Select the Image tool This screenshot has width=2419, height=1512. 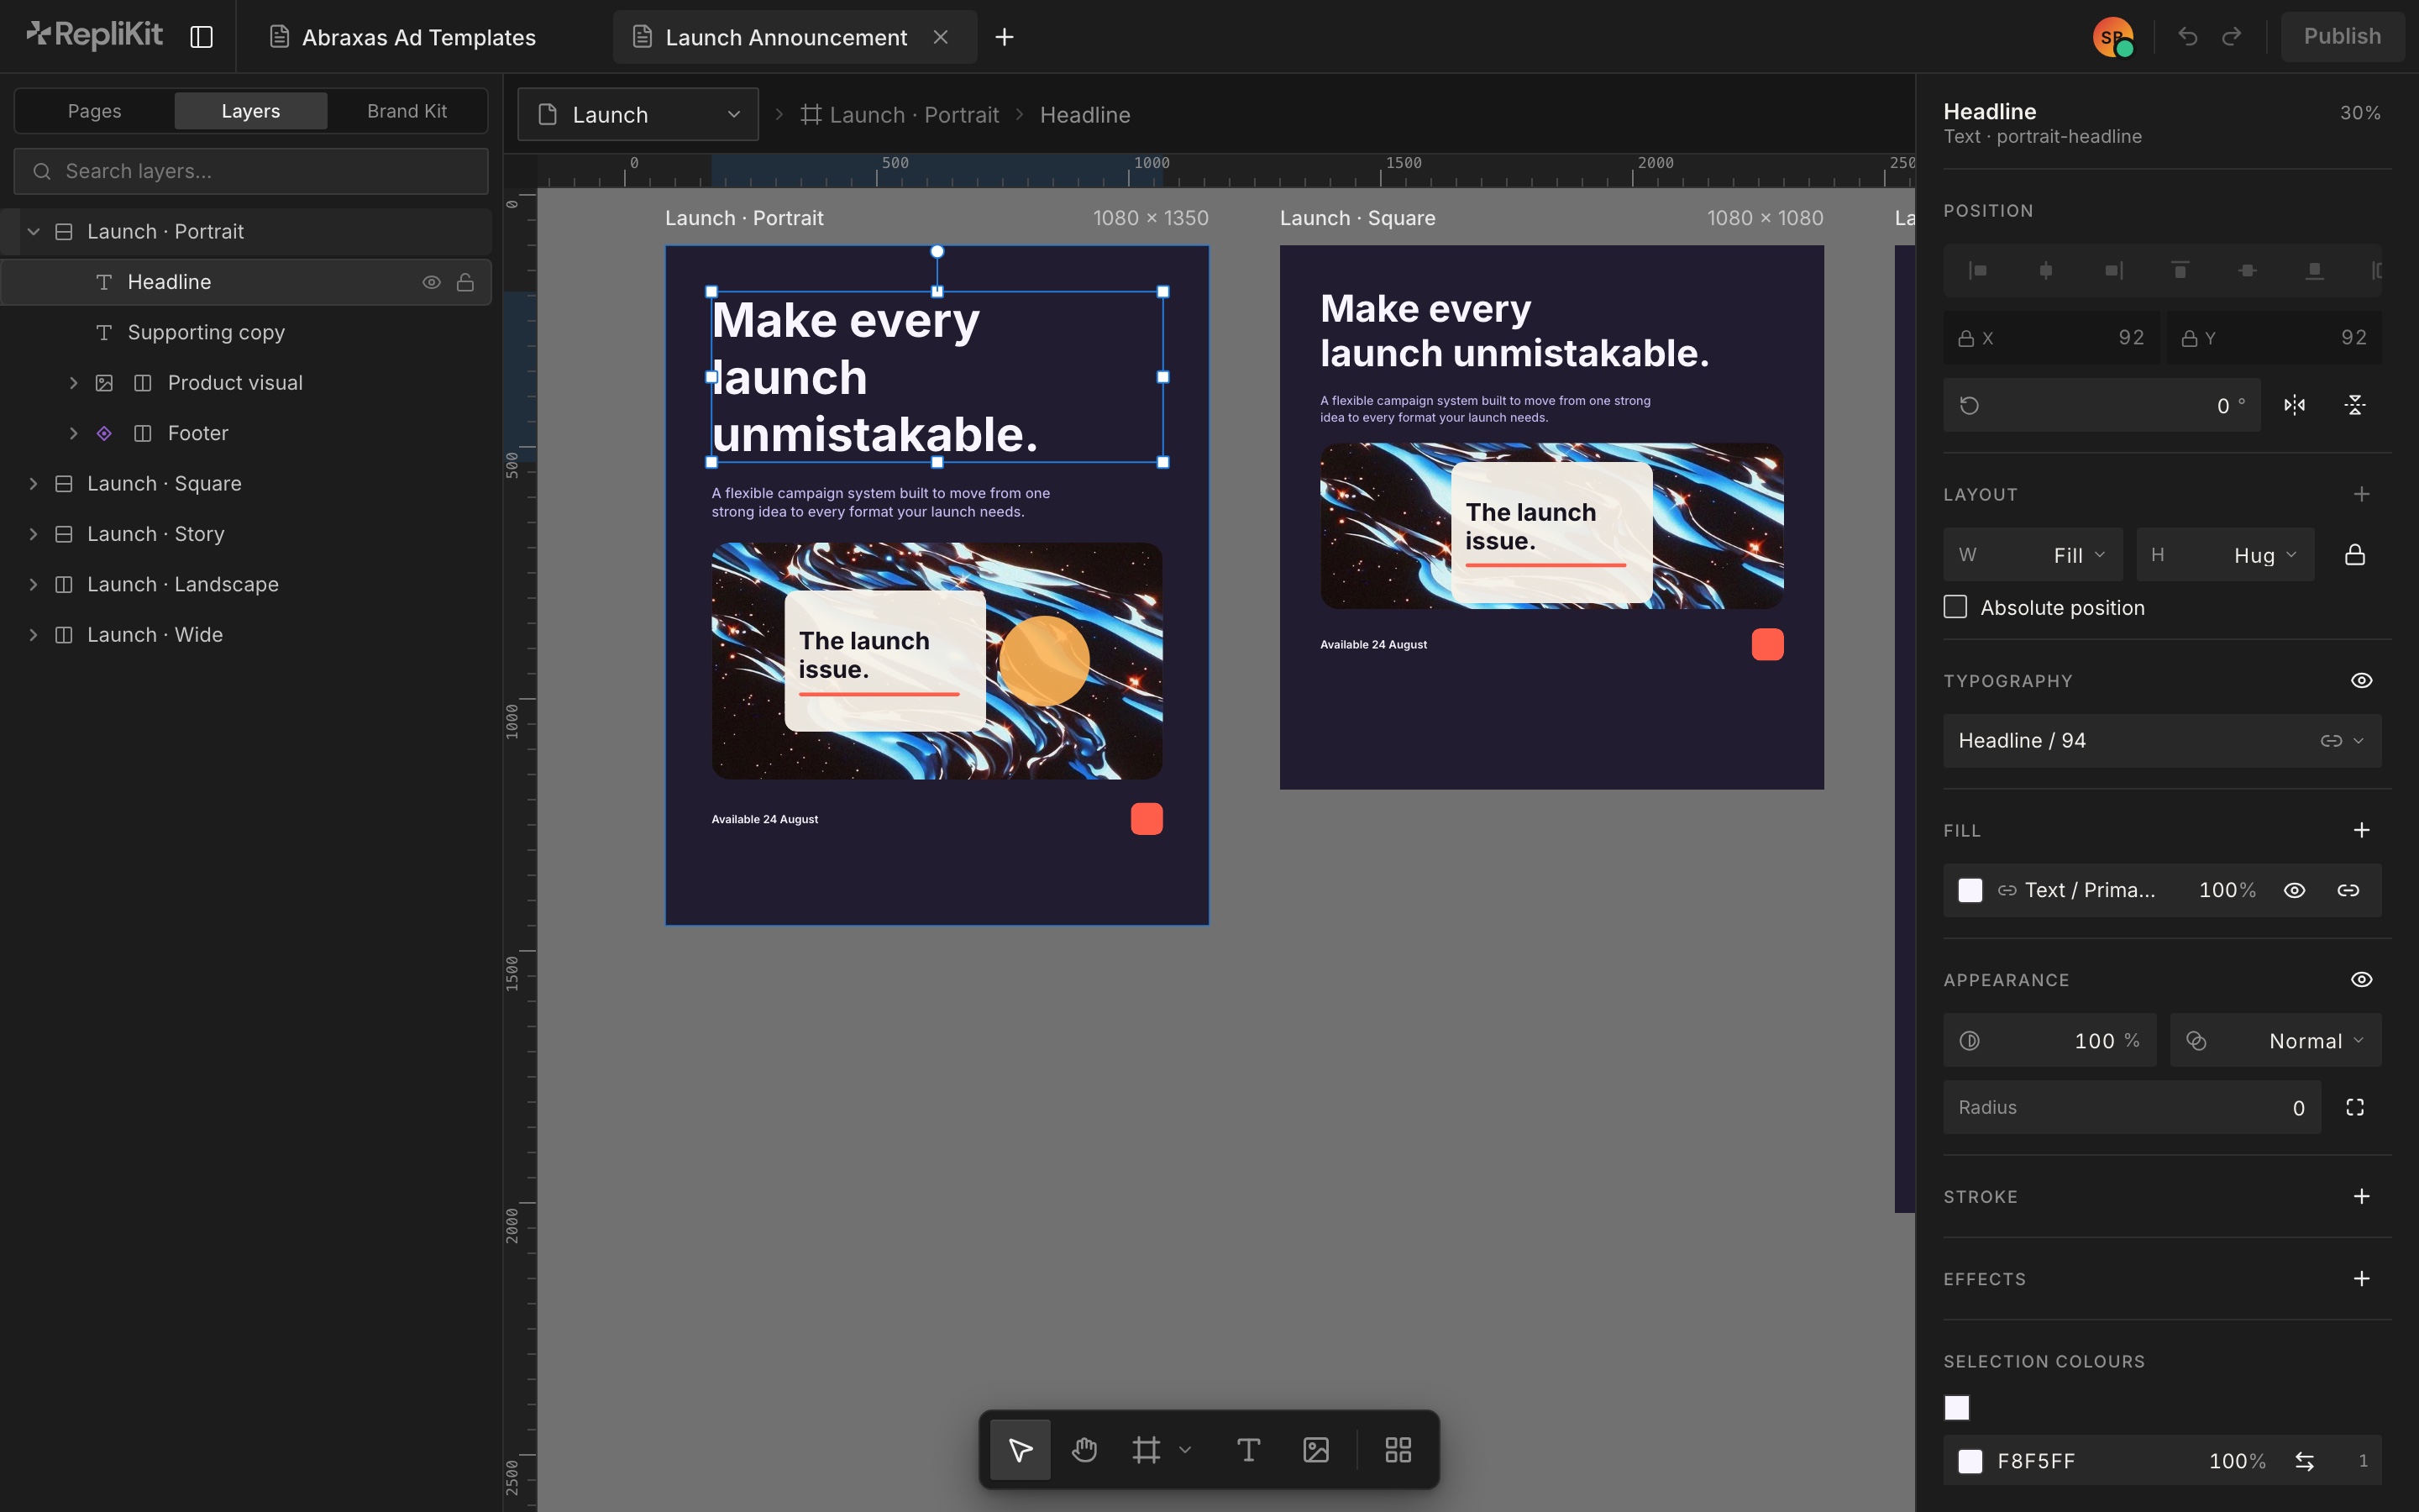tap(1316, 1449)
